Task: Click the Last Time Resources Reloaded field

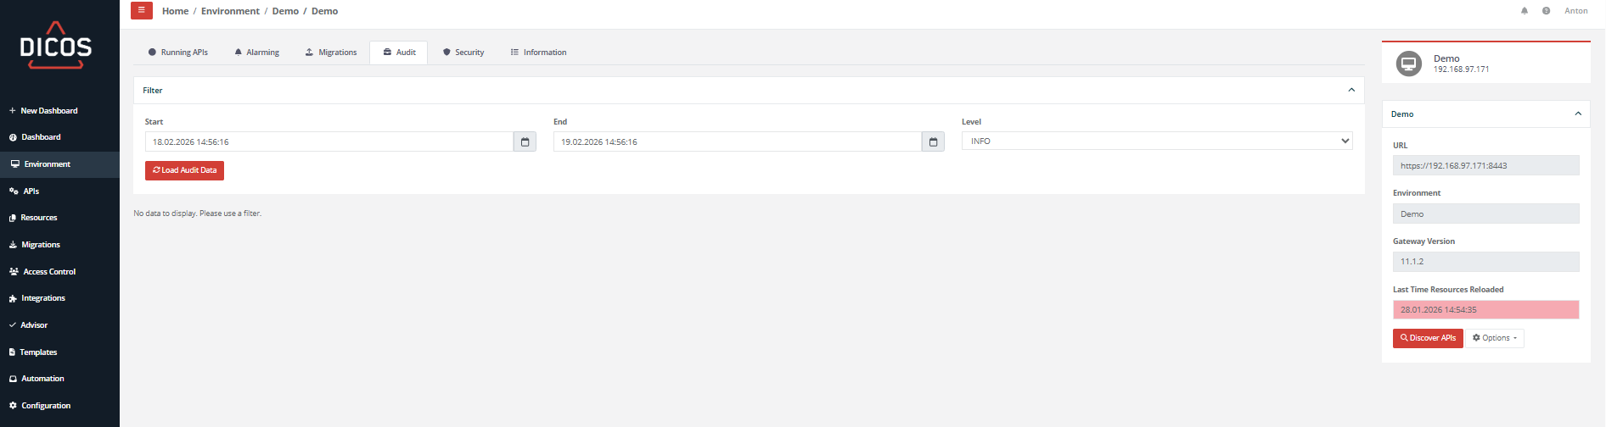Action: coord(1485,310)
